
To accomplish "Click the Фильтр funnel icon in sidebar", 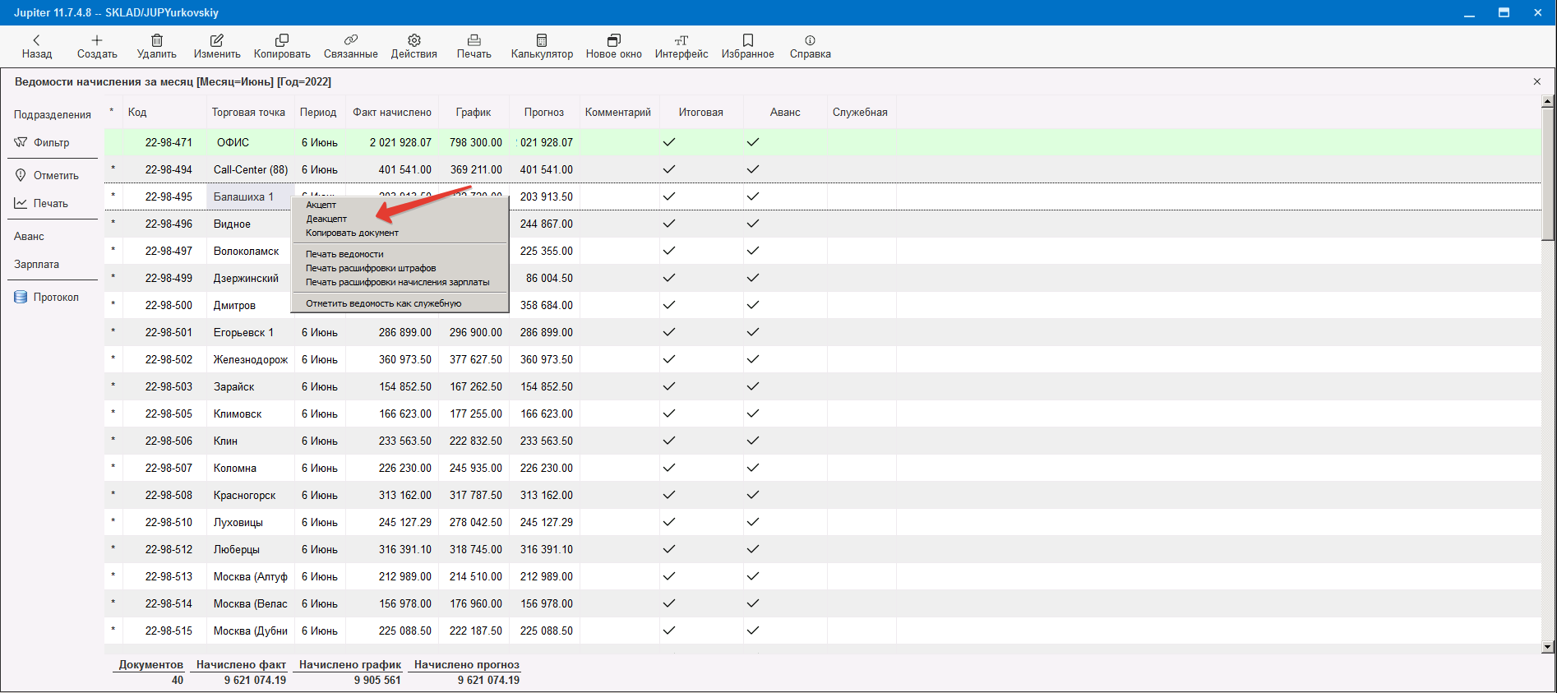I will (x=21, y=142).
